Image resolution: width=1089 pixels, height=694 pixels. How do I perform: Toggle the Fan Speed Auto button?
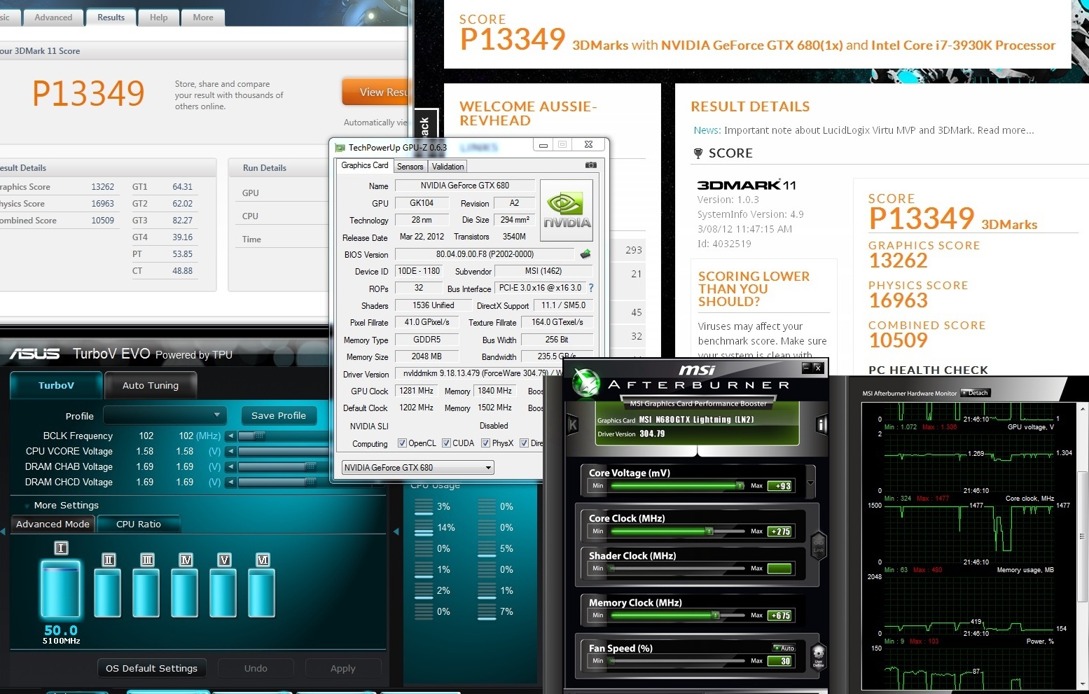click(x=784, y=648)
